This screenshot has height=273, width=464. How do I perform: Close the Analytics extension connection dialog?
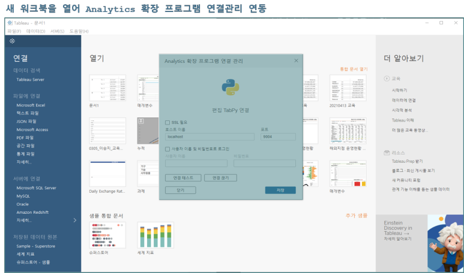[x=296, y=60]
